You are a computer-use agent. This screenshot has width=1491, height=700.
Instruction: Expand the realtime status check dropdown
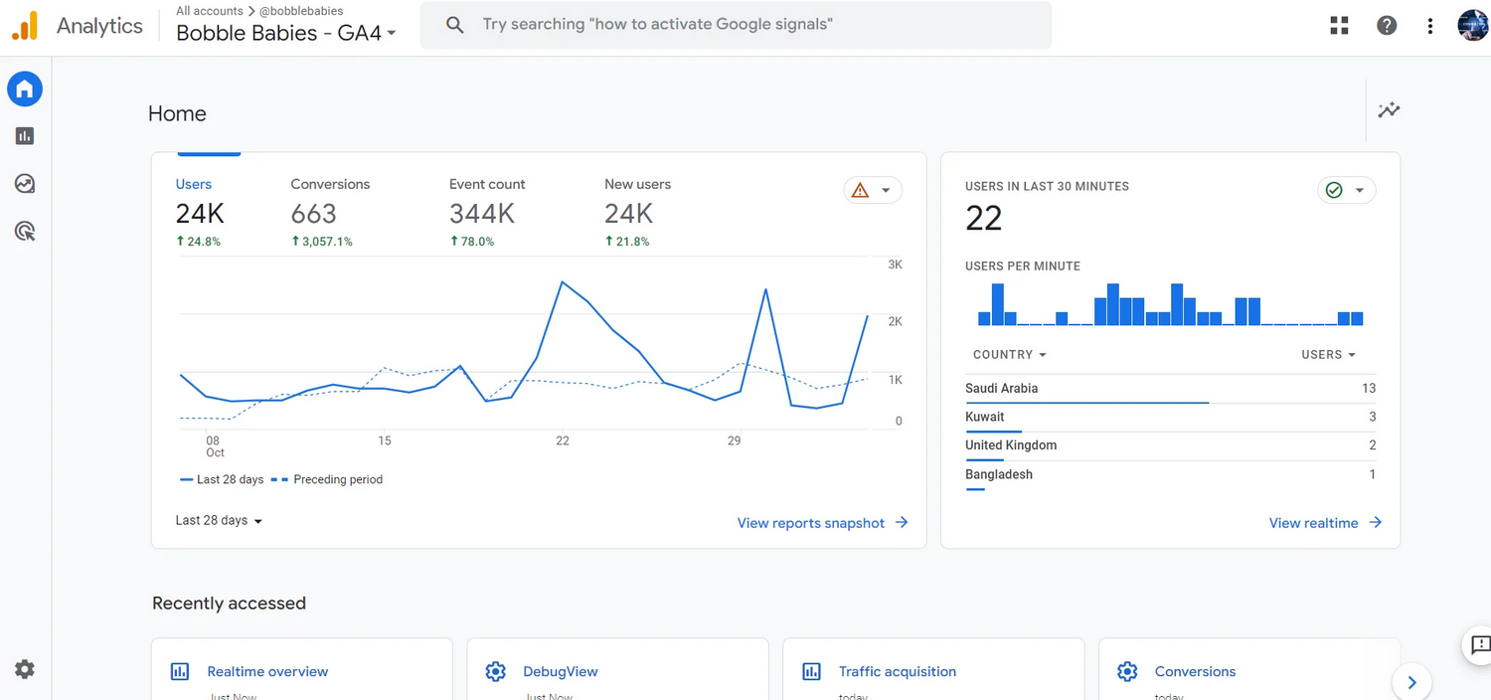(1347, 190)
